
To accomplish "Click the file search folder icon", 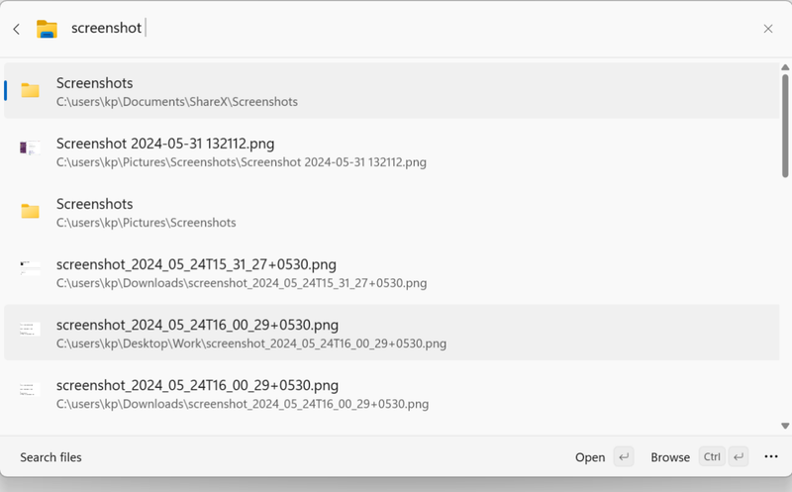I will tap(47, 30).
